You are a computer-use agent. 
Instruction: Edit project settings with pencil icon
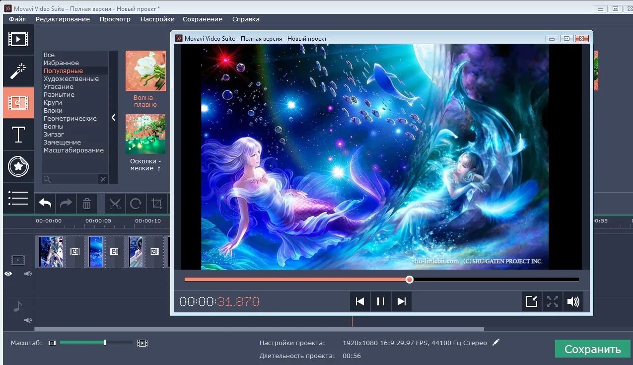point(496,342)
